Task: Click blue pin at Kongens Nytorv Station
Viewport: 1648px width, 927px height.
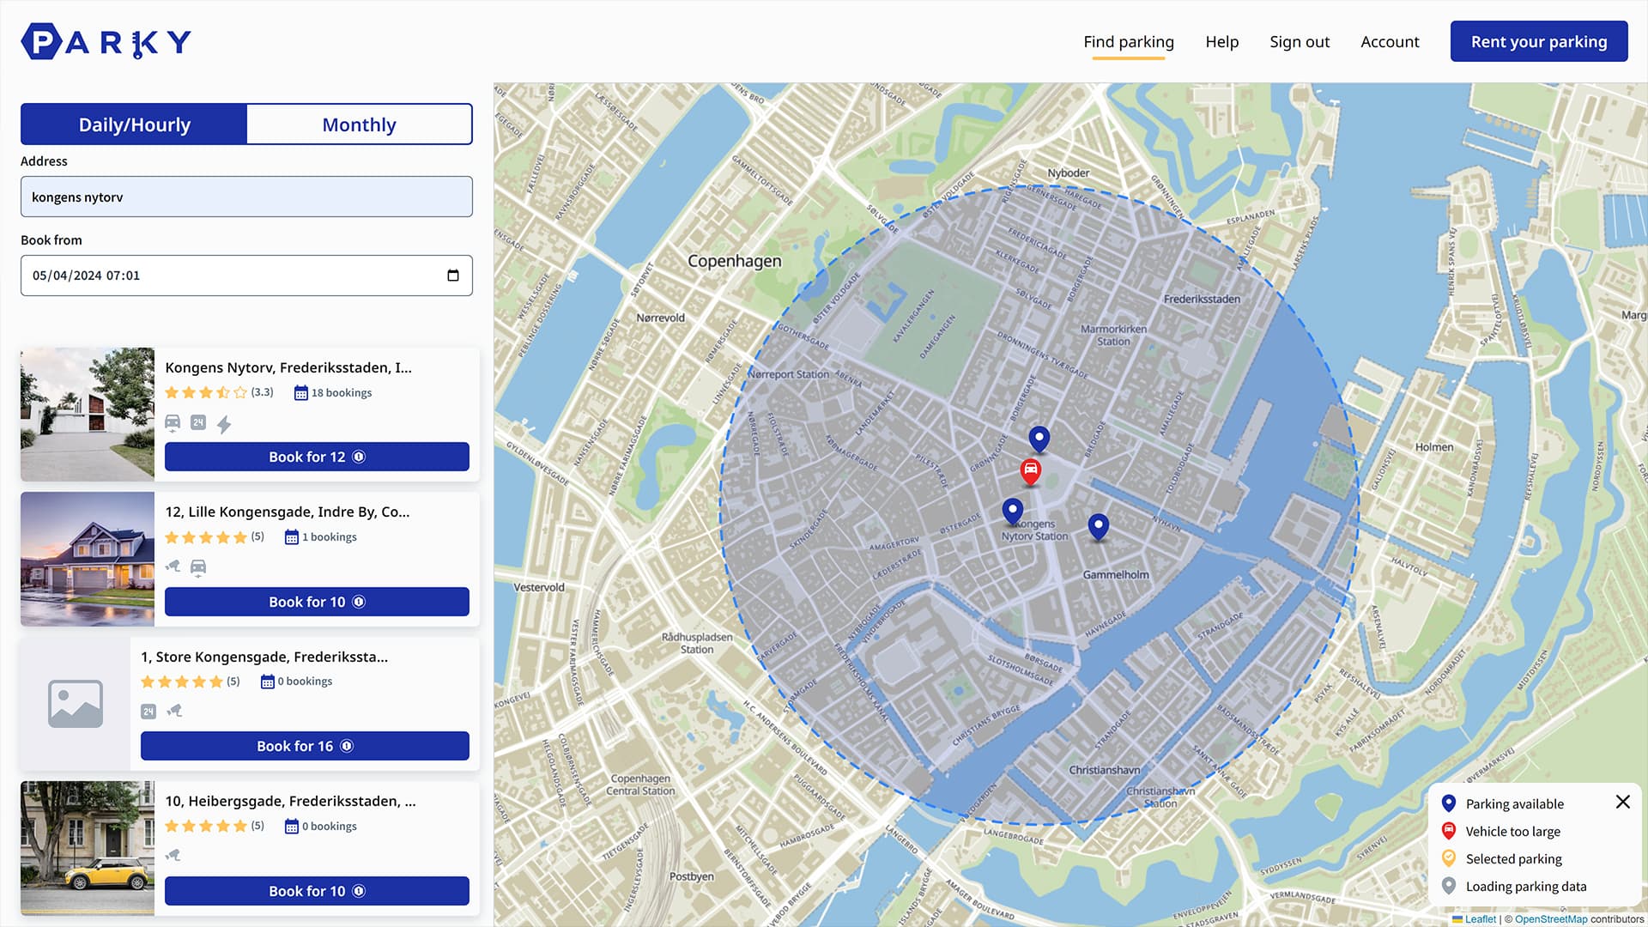Action: click(1013, 512)
